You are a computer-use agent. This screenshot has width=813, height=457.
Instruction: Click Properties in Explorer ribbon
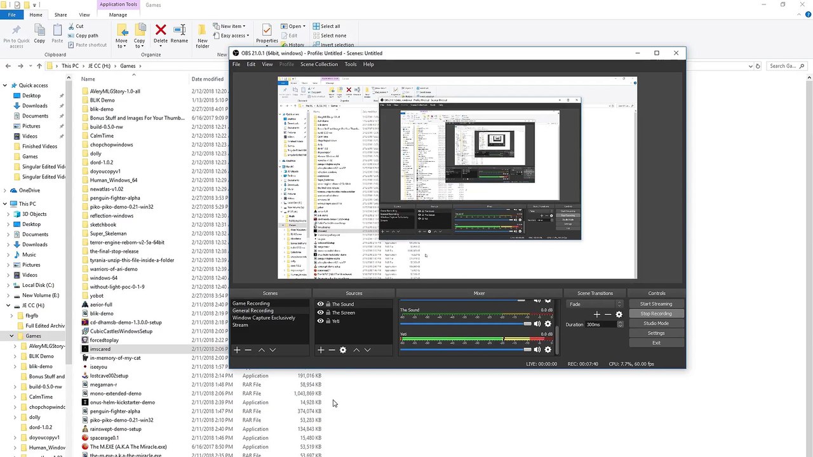click(x=267, y=34)
